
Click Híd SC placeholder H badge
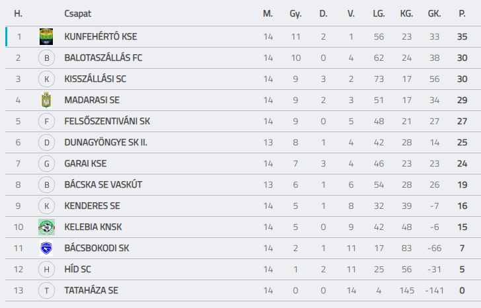(46, 270)
